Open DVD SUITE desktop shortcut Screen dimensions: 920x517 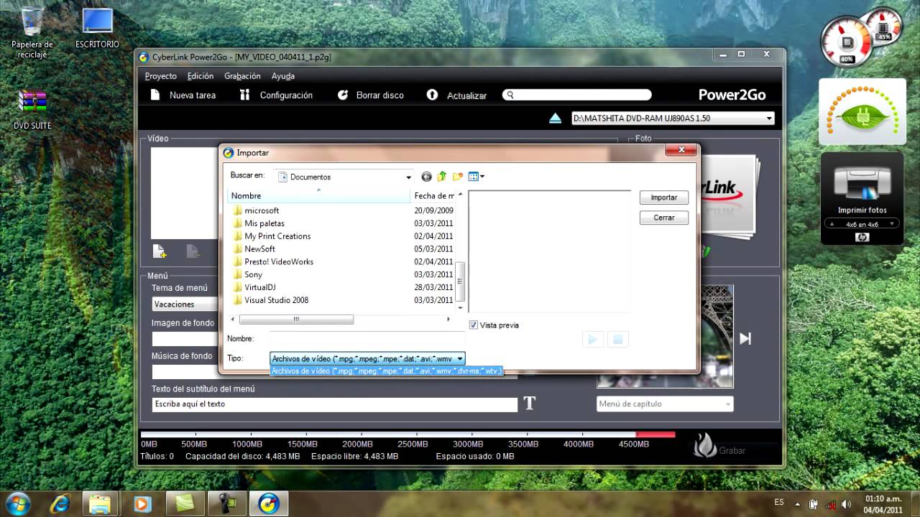[x=32, y=109]
